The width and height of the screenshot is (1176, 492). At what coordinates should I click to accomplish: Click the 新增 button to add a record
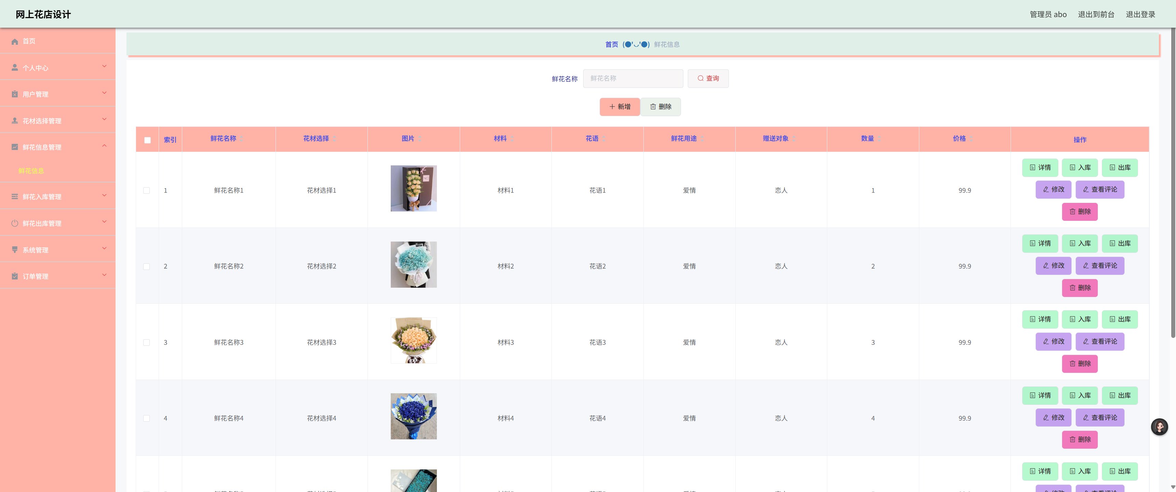(x=619, y=106)
